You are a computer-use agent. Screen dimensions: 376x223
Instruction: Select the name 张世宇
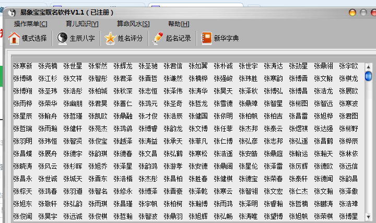[248, 66]
